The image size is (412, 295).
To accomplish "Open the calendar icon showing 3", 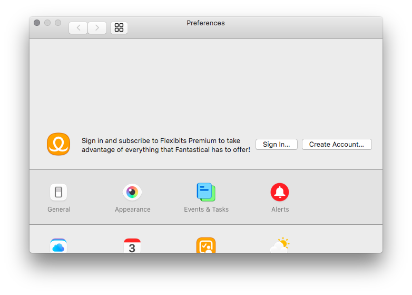I will pos(132,245).
